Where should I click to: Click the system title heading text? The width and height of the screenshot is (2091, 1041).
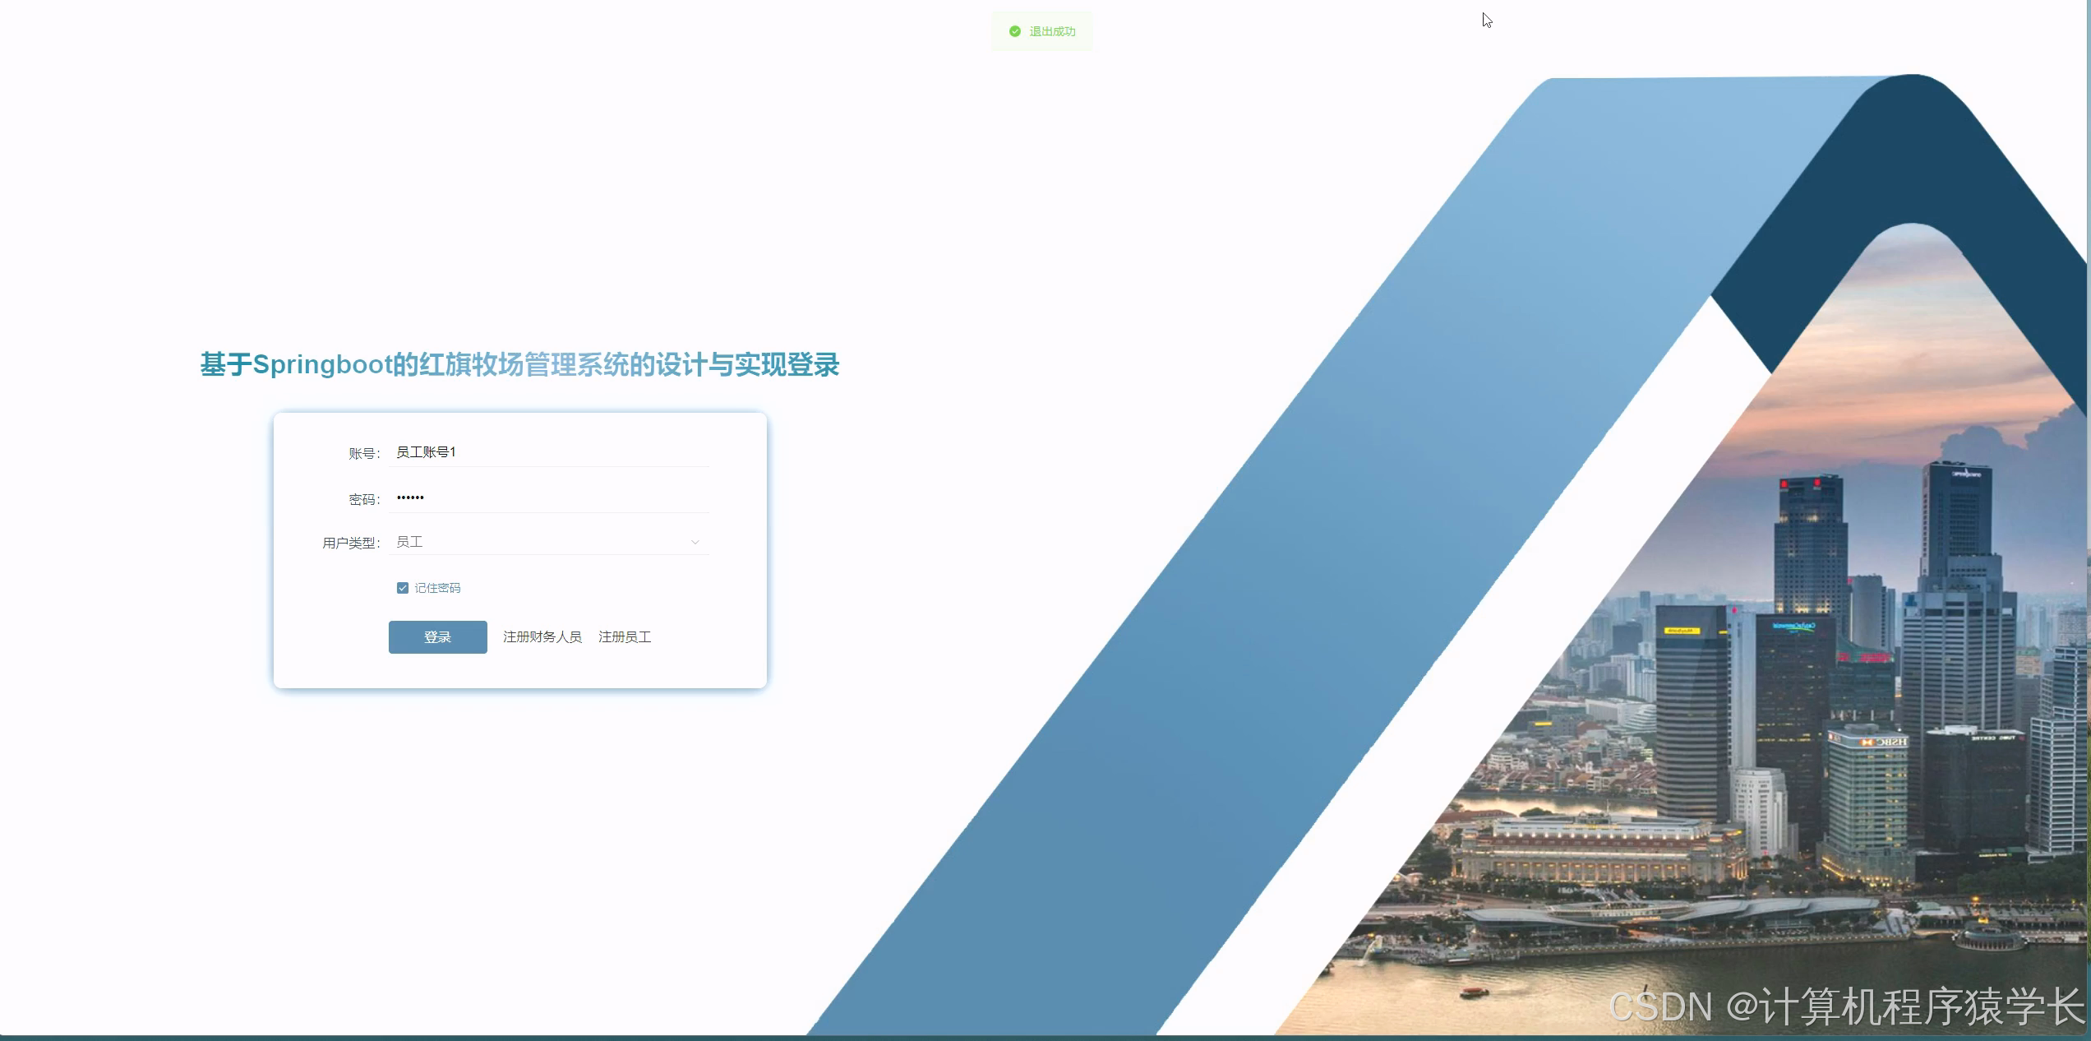[x=519, y=364]
